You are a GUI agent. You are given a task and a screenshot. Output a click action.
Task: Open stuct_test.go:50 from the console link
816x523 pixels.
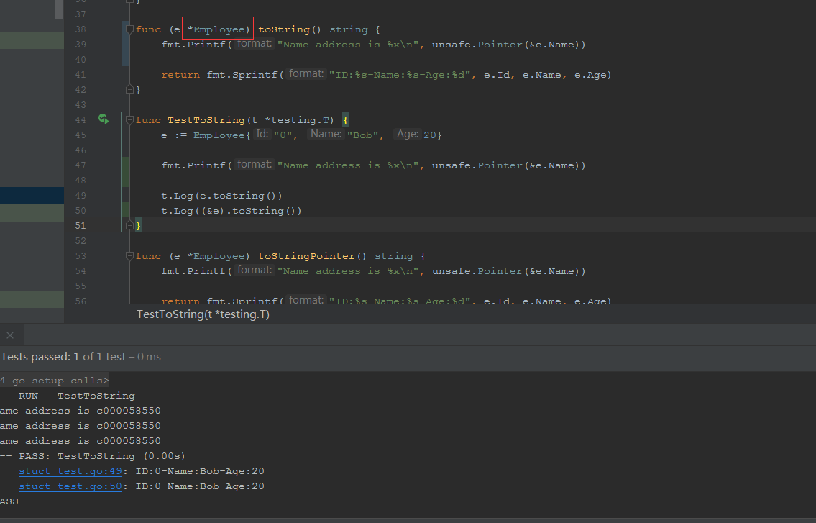coord(69,486)
